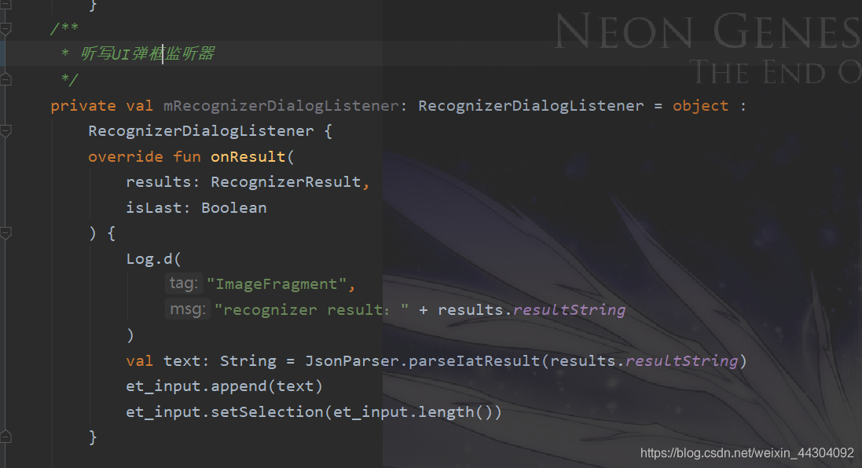Viewport: 862px width, 468px height.
Task: Click the object keyword
Action: [x=700, y=105]
